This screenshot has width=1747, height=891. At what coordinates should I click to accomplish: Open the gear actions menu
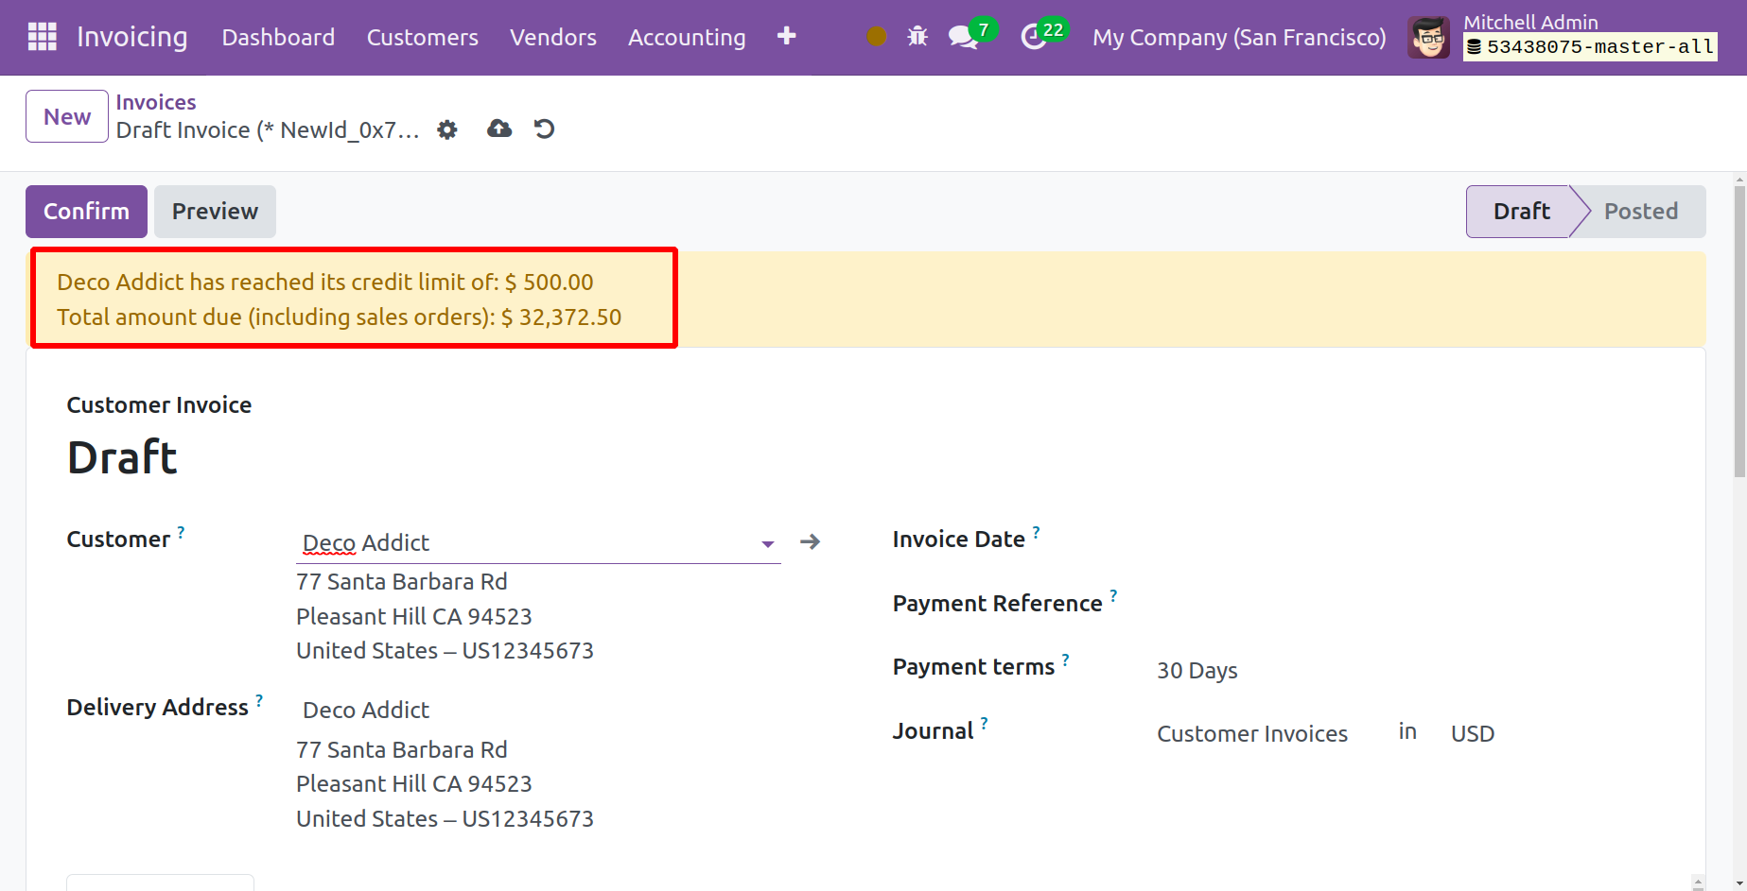coord(447,129)
